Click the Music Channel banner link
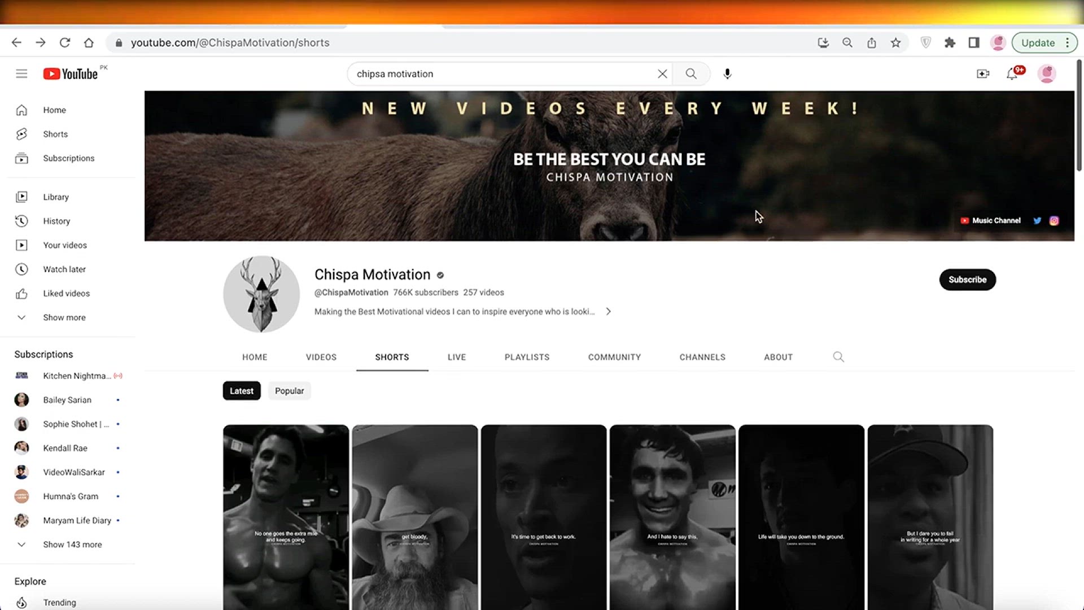Screen dimensions: 1084x610 [991, 220]
